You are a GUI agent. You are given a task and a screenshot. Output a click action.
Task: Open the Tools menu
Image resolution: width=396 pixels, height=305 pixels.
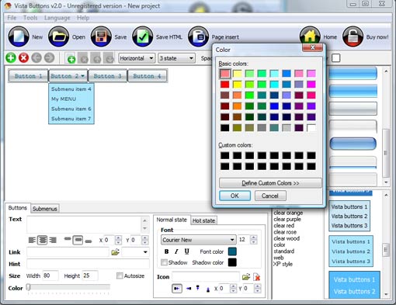click(x=30, y=18)
